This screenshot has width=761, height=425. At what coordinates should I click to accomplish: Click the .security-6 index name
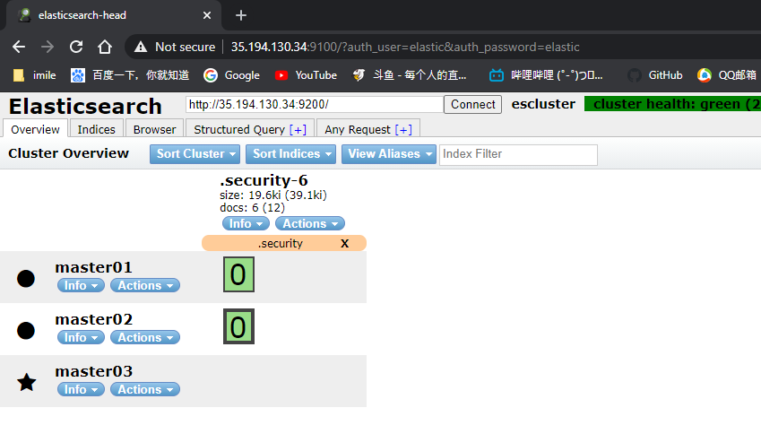[264, 180]
